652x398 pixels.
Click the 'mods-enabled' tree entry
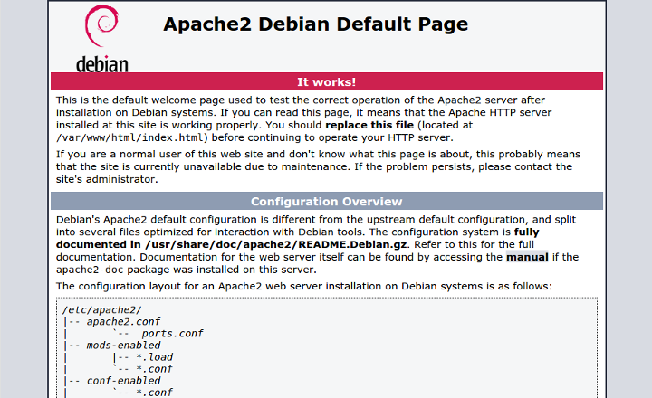[x=123, y=346]
